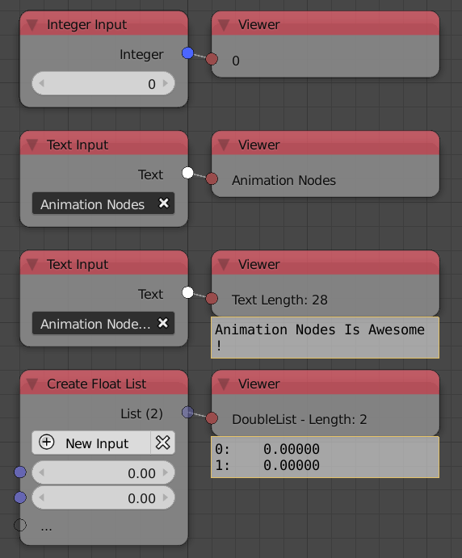
Task: Click the red input socket of DoubleList Viewer
Action: click(x=212, y=418)
